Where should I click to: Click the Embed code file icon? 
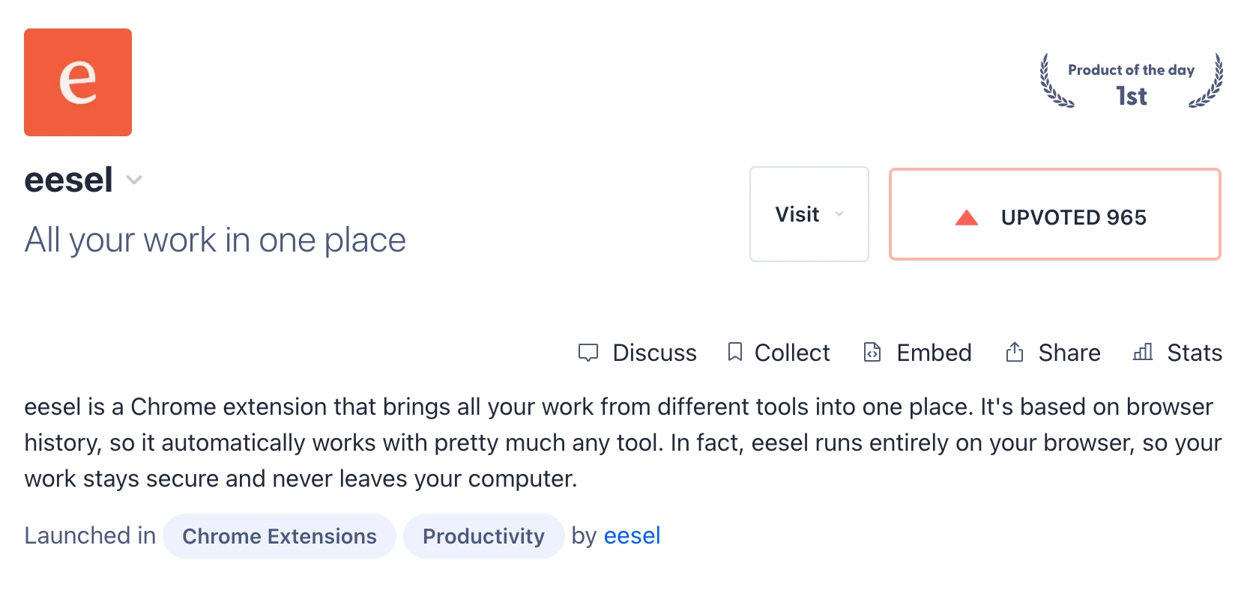[872, 352]
